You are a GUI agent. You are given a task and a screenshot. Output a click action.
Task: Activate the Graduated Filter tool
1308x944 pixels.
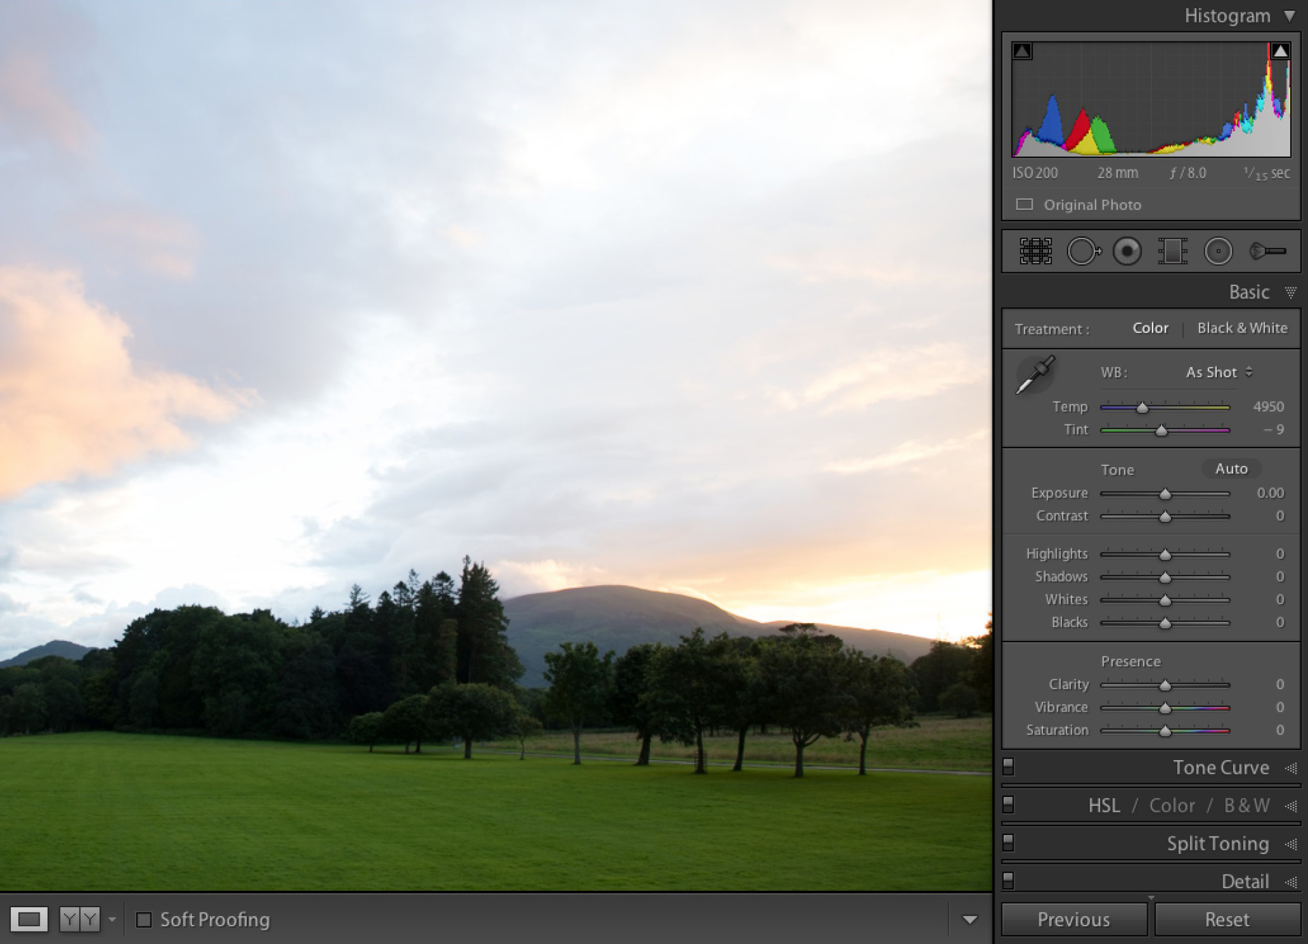coord(1173,251)
